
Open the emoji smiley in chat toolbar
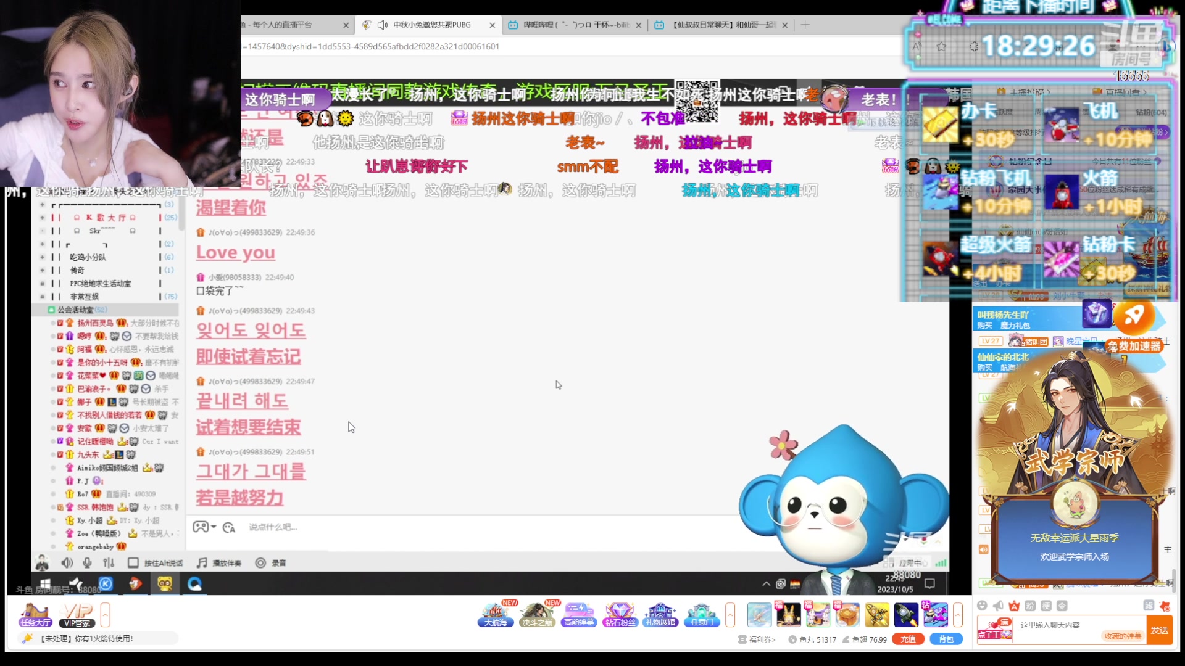(982, 606)
